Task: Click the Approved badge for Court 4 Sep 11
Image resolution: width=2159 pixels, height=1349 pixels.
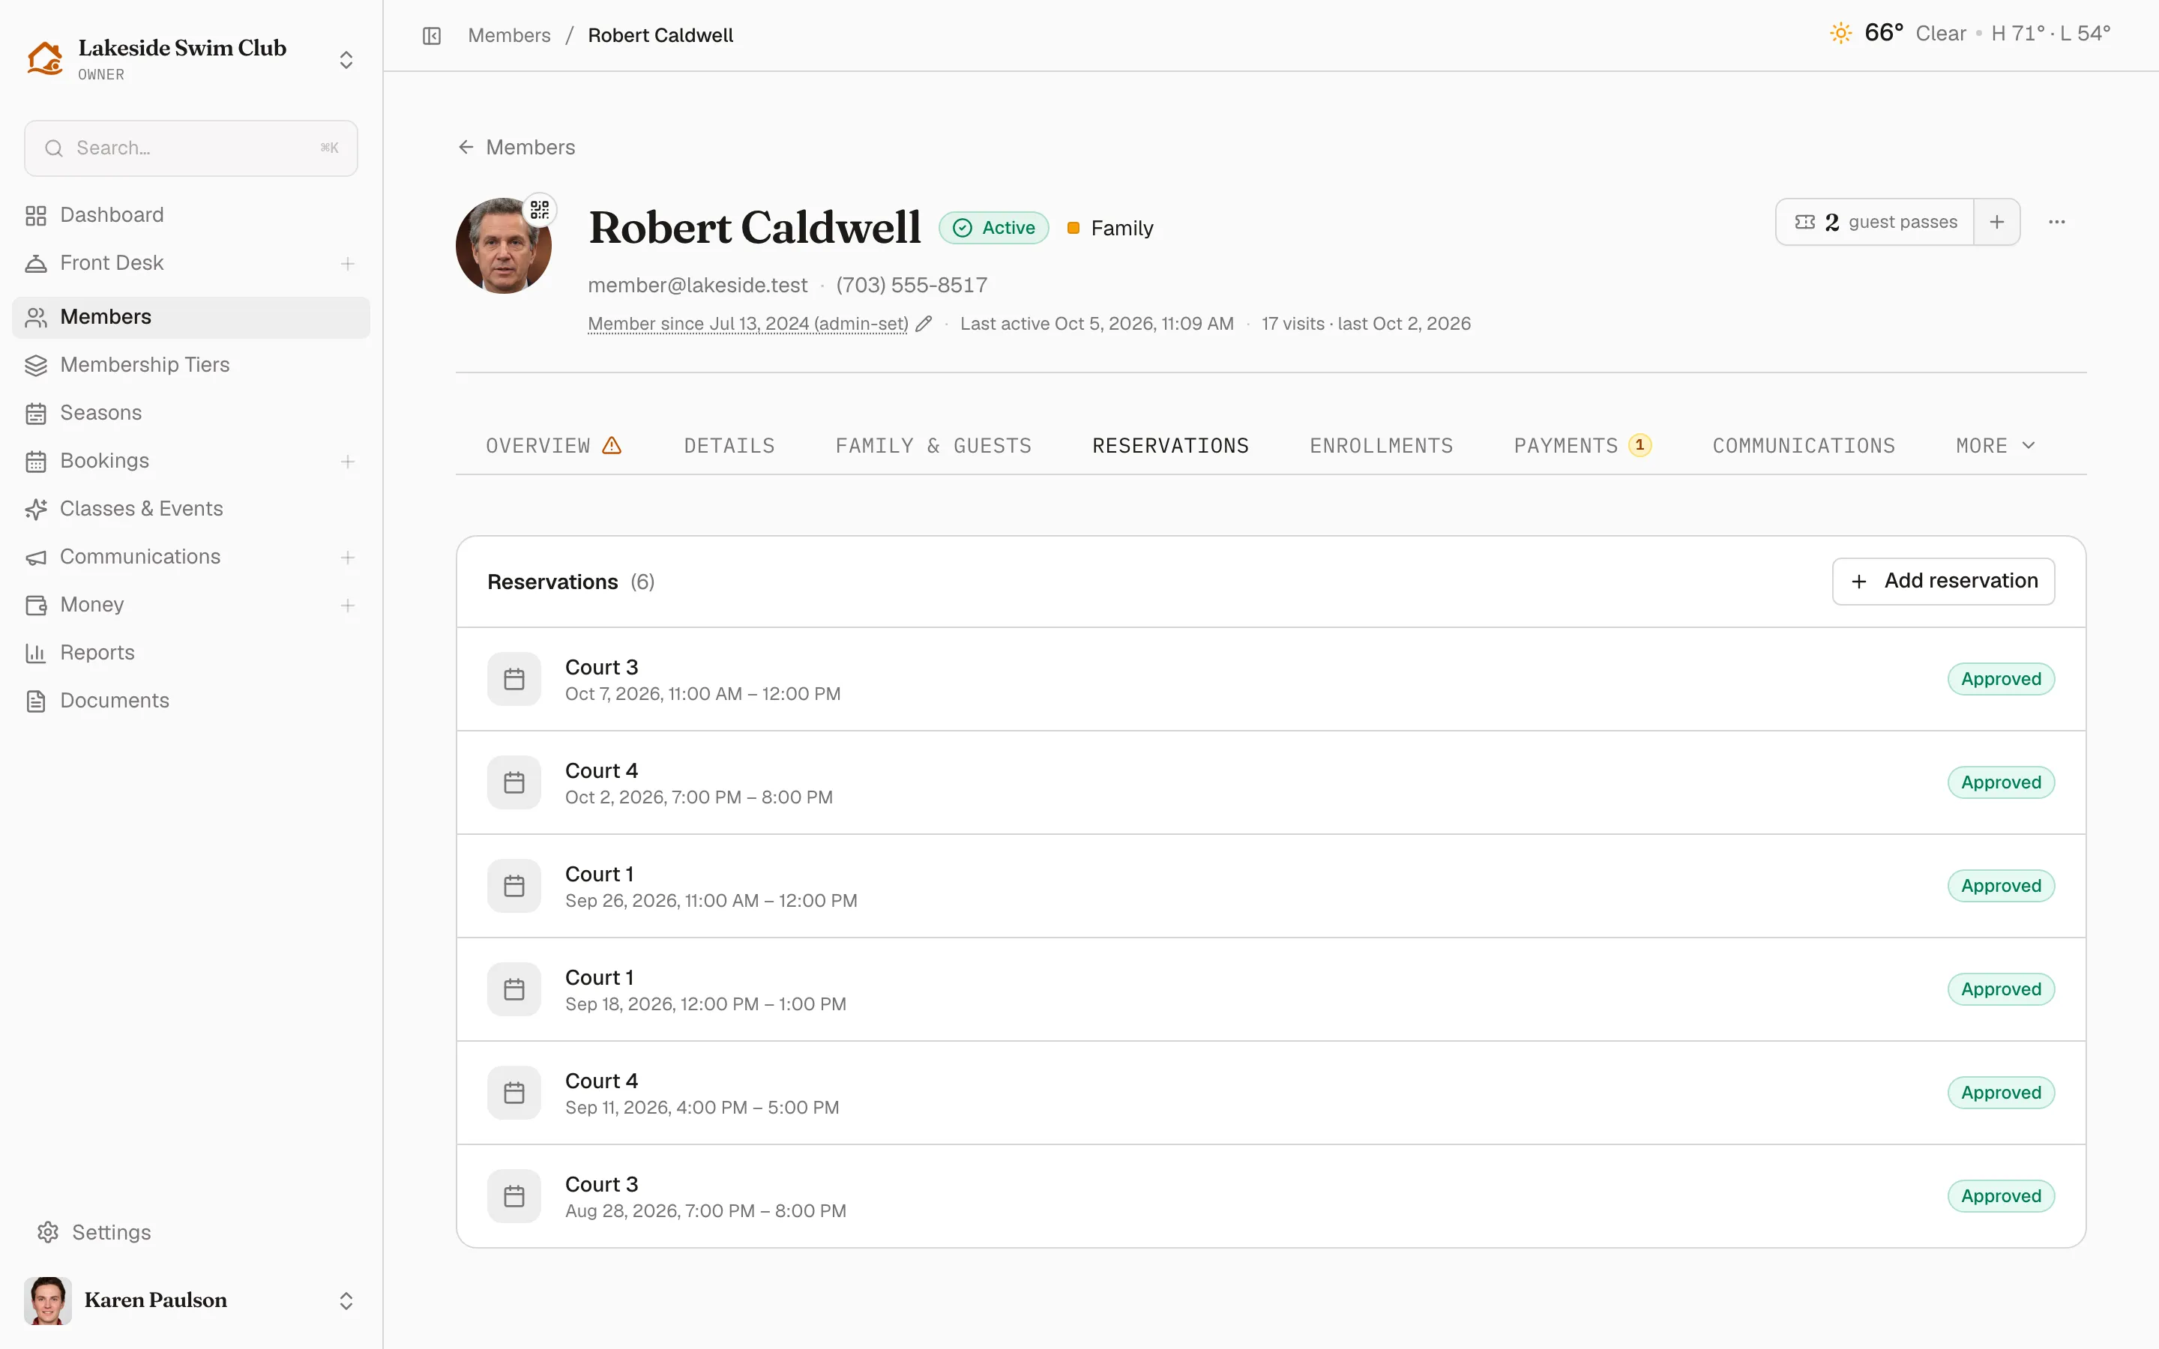Action: [2001, 1093]
